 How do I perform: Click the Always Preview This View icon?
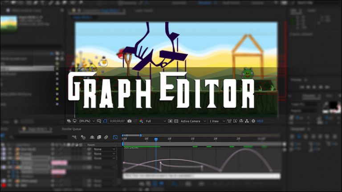pos(69,121)
